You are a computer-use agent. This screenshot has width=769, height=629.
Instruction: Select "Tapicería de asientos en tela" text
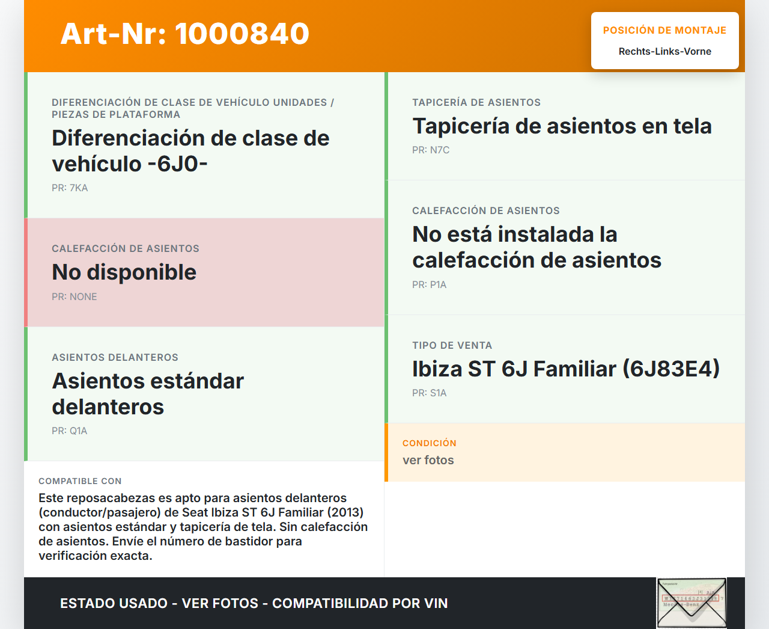[x=562, y=126]
